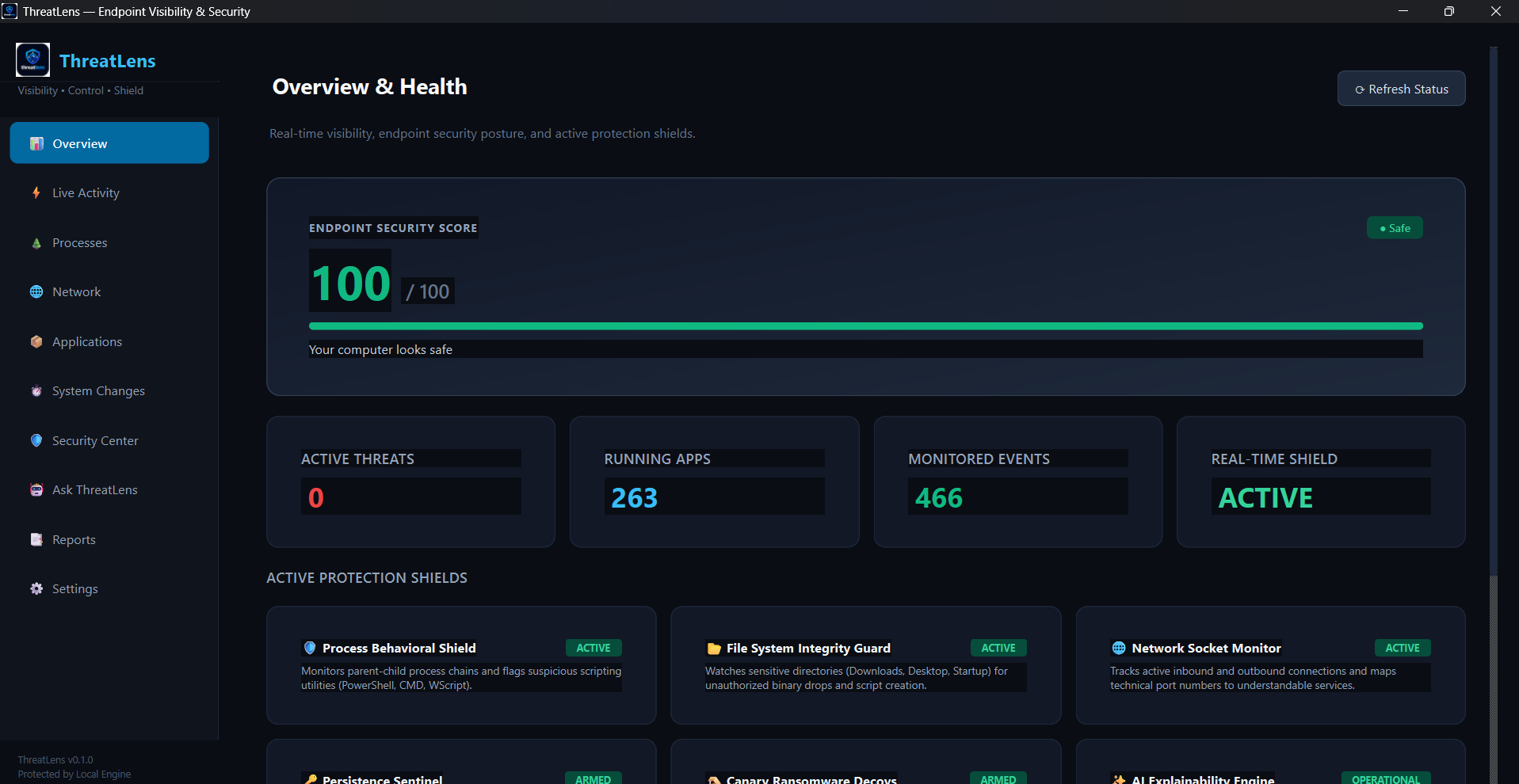This screenshot has width=1519, height=784.
Task: Click the Safe status badge
Action: pos(1395,228)
